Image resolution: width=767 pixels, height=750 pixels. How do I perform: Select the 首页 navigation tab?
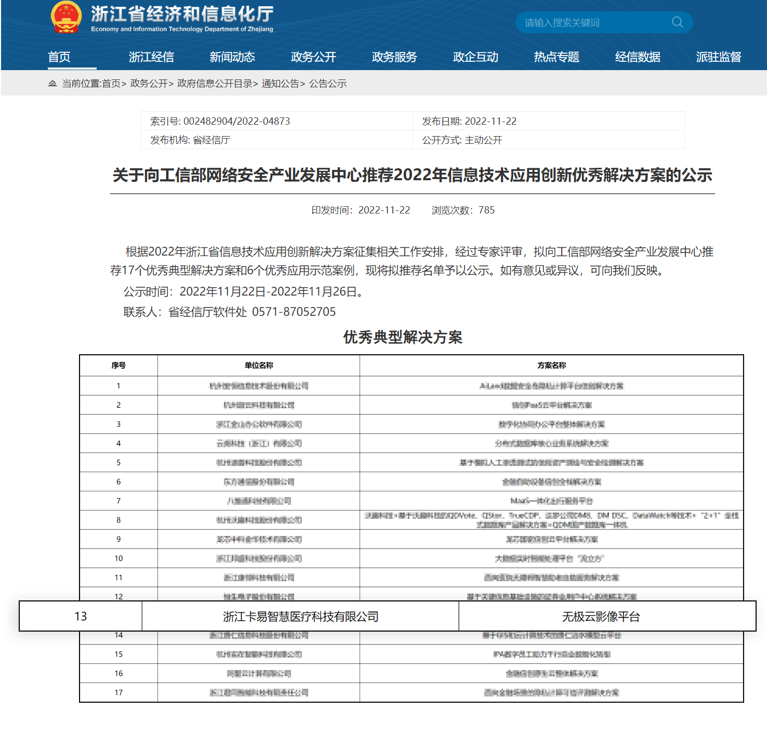coord(59,57)
